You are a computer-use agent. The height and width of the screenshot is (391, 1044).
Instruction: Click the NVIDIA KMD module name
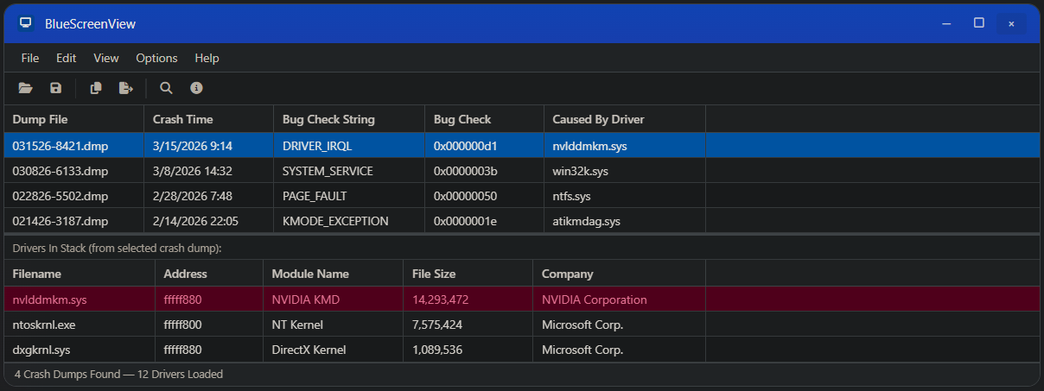pos(307,300)
